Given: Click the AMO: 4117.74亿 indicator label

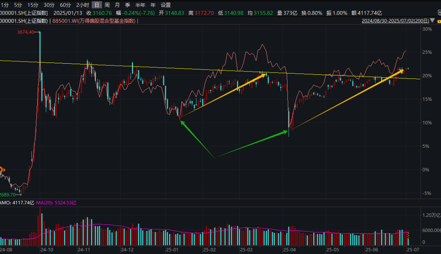Looking at the screenshot, I should (x=17, y=203).
